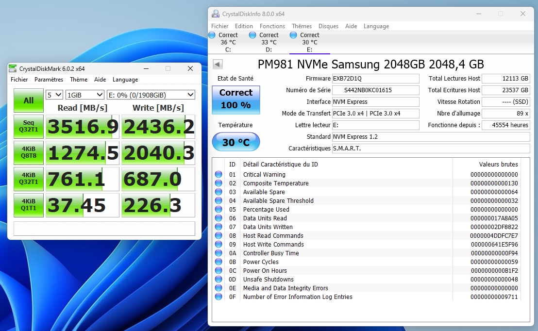This screenshot has width=538, height=331.
Task: Open Fichier menu in CrystalDiskInfo
Action: point(219,26)
